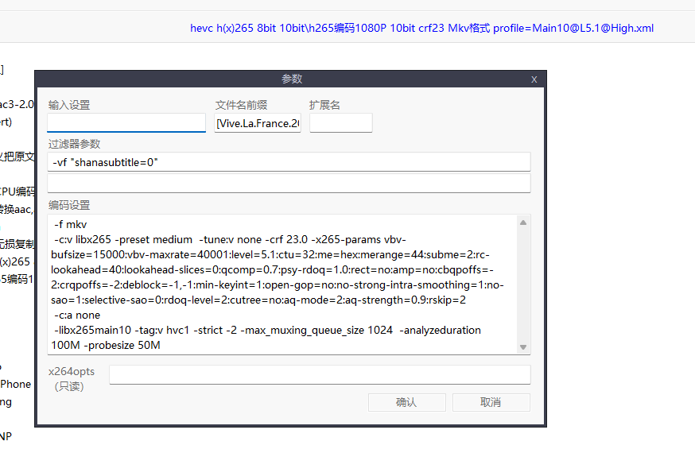This screenshot has width=695, height=449.
Task: Click the empty second 过滤器参数 field
Action: pyautogui.click(x=289, y=183)
